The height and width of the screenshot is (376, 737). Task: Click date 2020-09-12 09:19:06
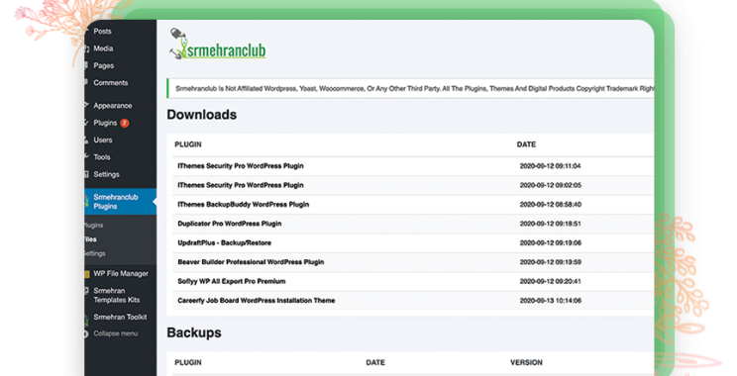tap(551, 243)
